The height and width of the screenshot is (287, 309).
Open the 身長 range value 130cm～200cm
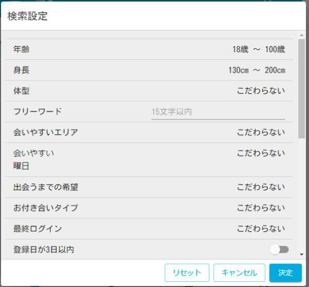click(256, 70)
